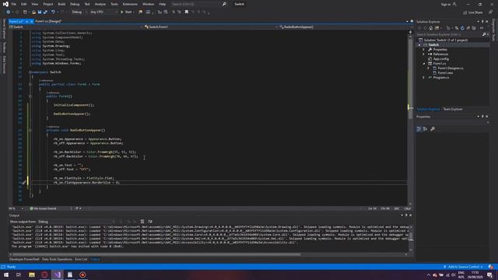498x280 pixels.
Task: Click the Task View taskbar icon
Action: [19, 275]
